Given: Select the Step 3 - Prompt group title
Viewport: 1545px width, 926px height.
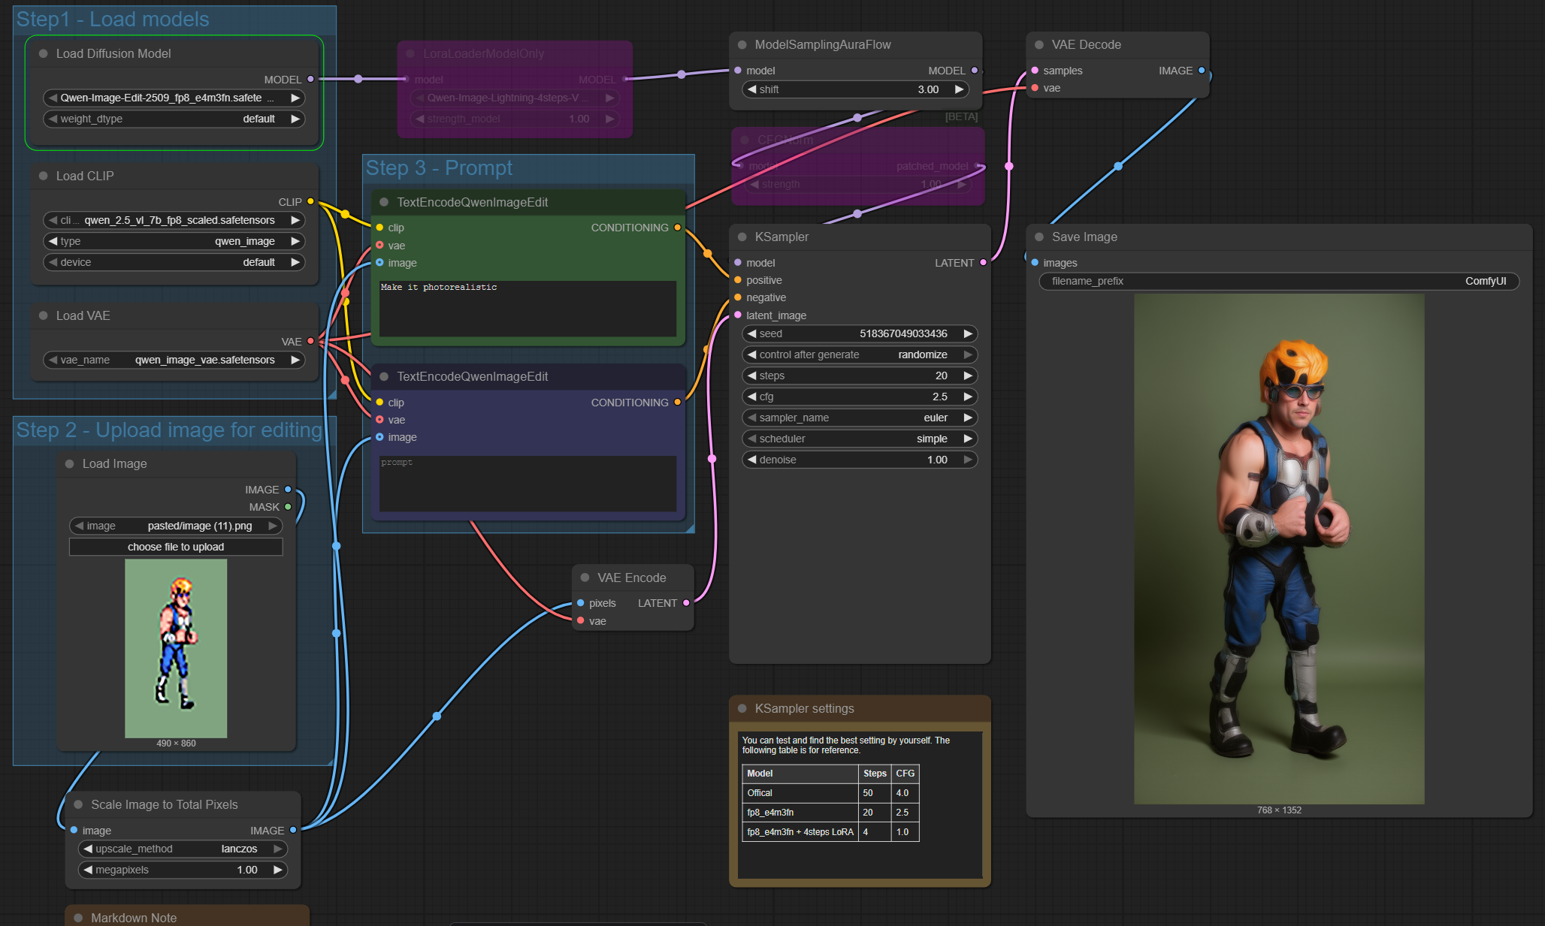Looking at the screenshot, I should click(x=439, y=168).
